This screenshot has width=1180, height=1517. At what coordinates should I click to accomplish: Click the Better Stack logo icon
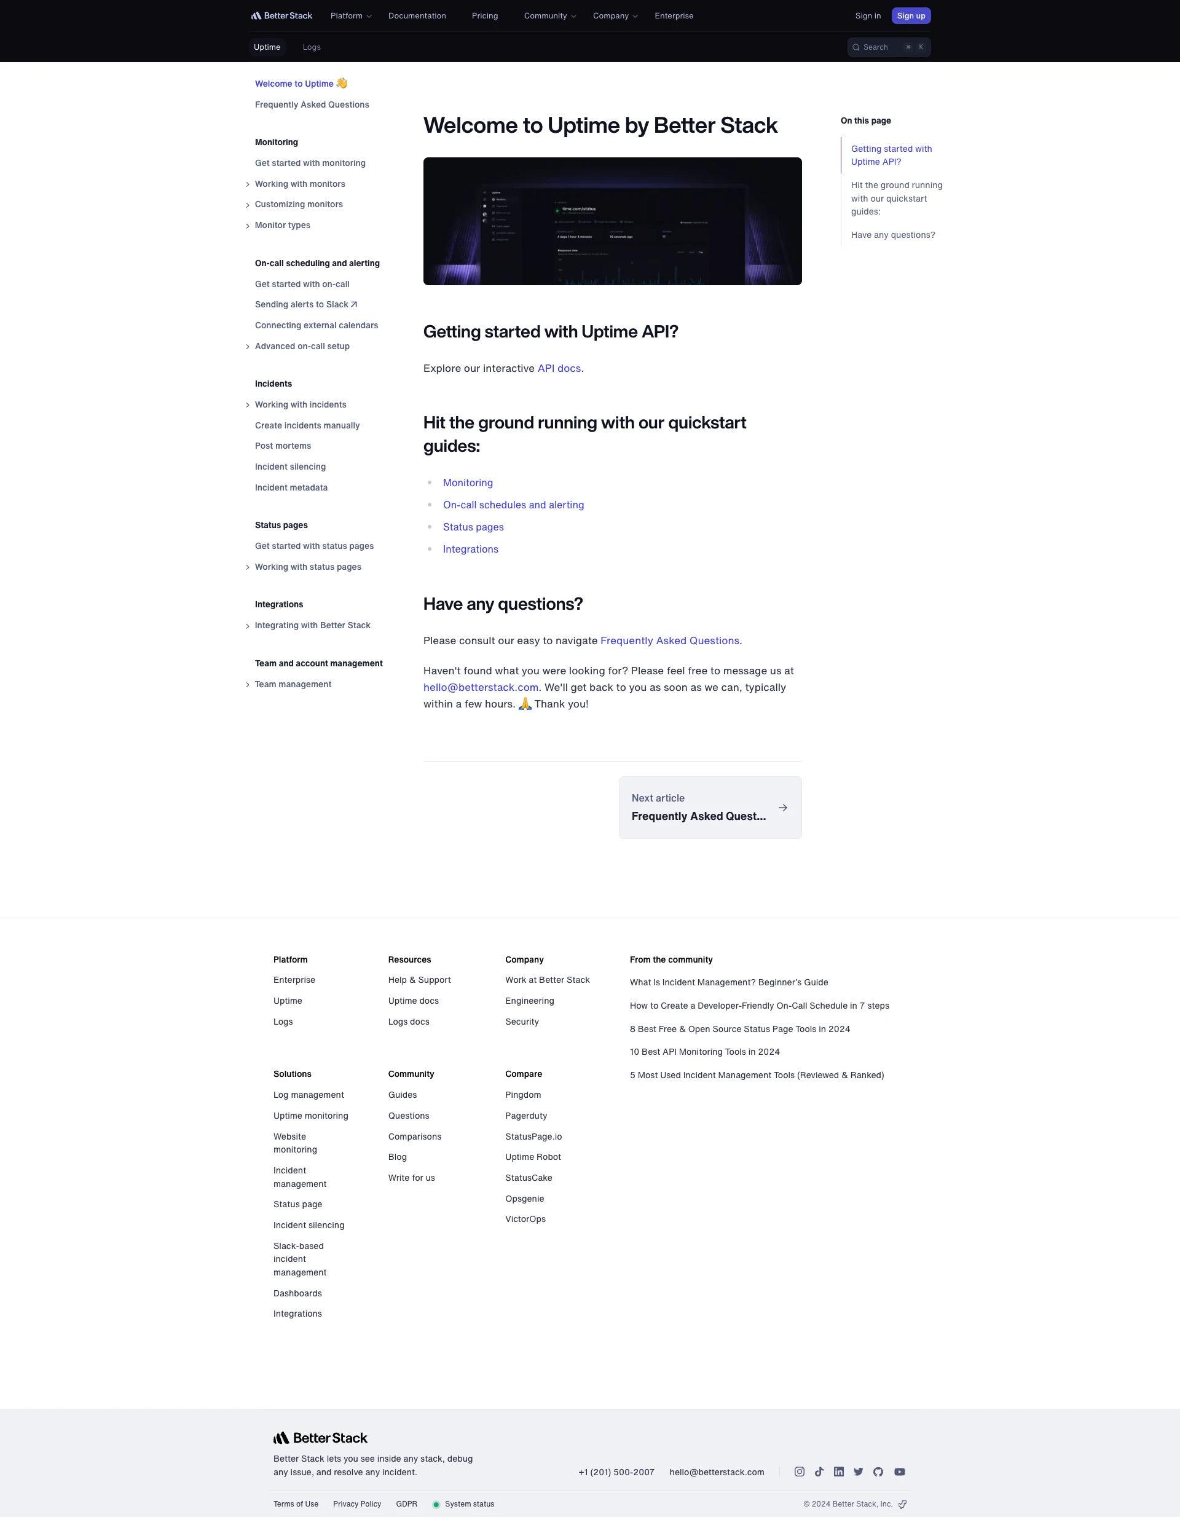(259, 15)
